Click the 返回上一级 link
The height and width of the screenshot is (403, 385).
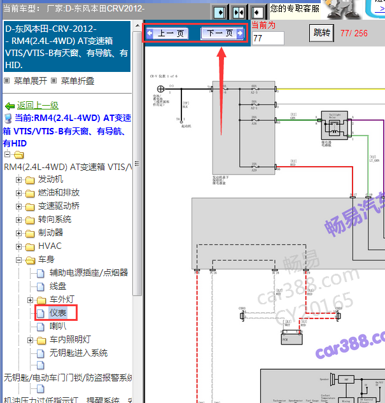(38, 106)
